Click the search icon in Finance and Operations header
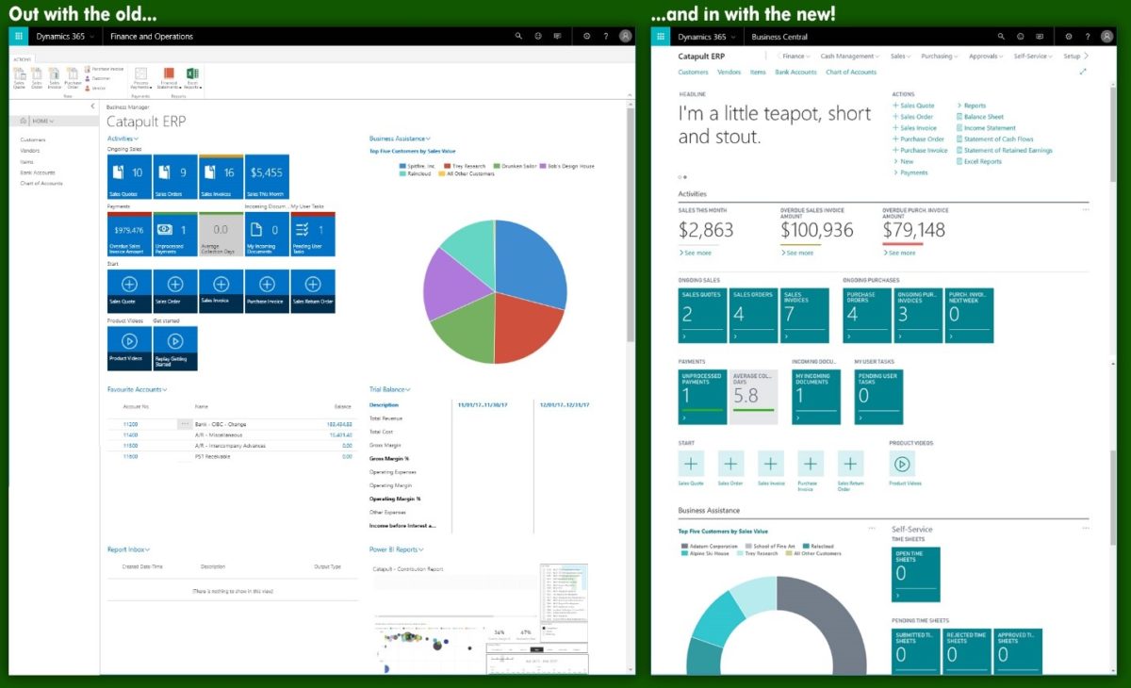Screen dimensions: 1131x688 tap(518, 36)
